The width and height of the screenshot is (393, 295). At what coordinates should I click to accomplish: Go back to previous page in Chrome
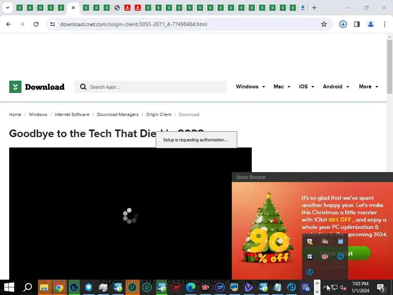(x=8, y=24)
